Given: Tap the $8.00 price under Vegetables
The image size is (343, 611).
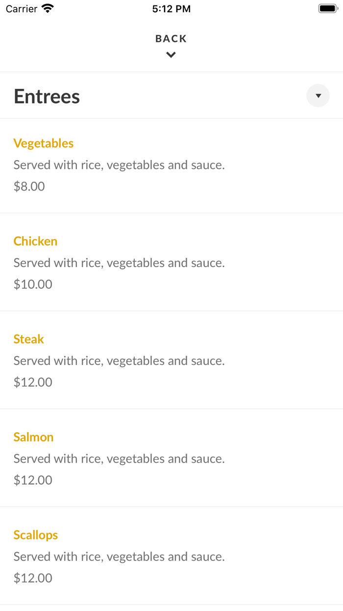Looking at the screenshot, I should click(x=29, y=186).
